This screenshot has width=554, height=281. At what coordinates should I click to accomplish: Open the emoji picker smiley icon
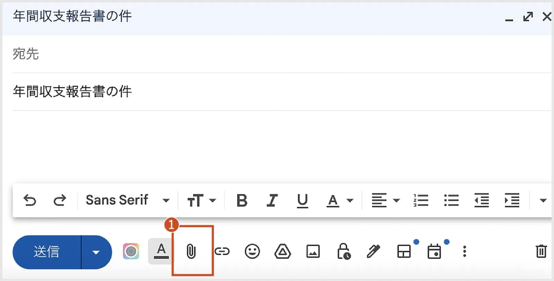point(252,251)
